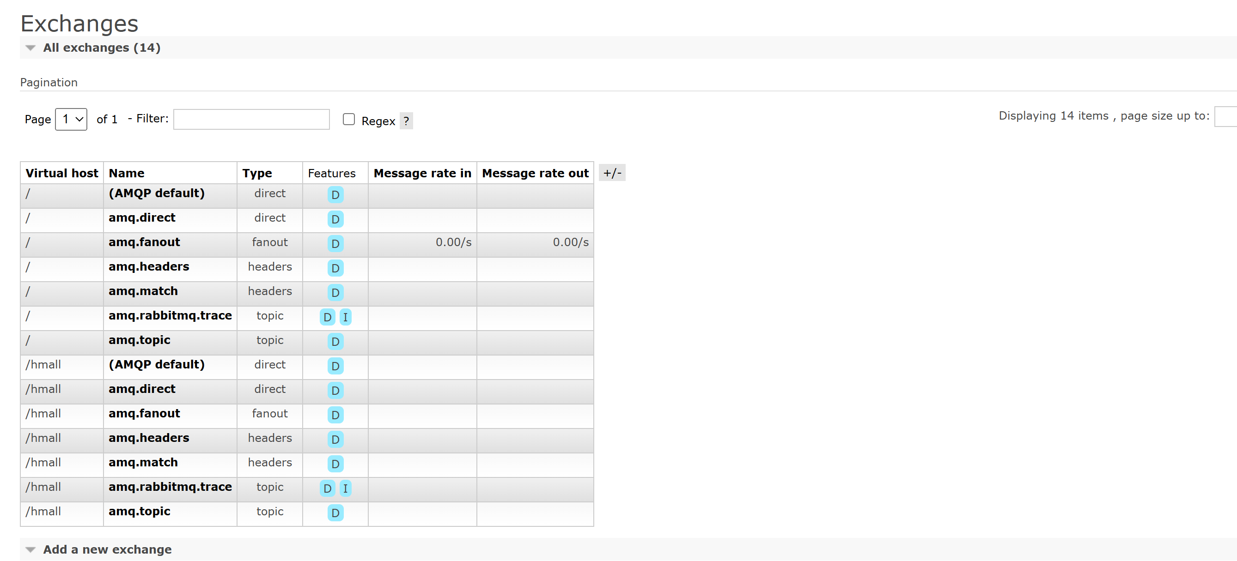The width and height of the screenshot is (1237, 561).
Task: Click the D badge in the /hmall amq.rabbitmq.trace row
Action: click(328, 489)
